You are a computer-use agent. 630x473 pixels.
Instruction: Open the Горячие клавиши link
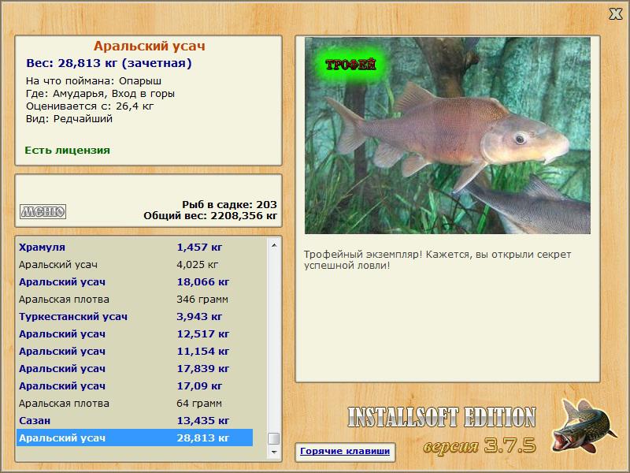[x=345, y=451]
